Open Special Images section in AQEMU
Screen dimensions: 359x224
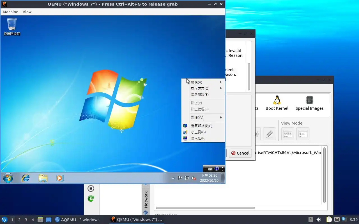[x=309, y=103]
